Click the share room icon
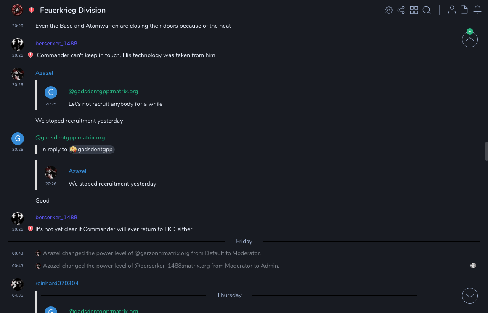 pyautogui.click(x=401, y=10)
